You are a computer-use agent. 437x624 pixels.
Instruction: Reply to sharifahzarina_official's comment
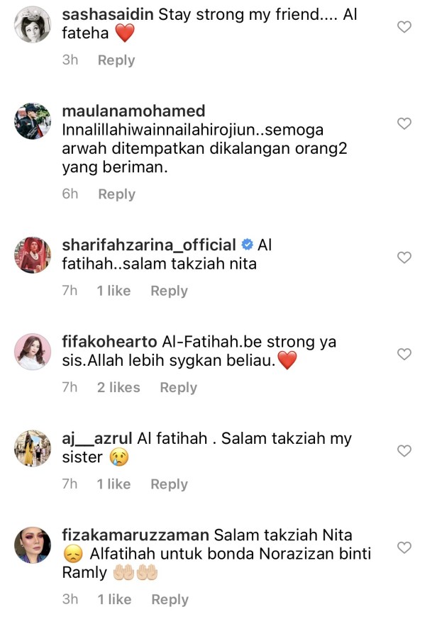169,291
